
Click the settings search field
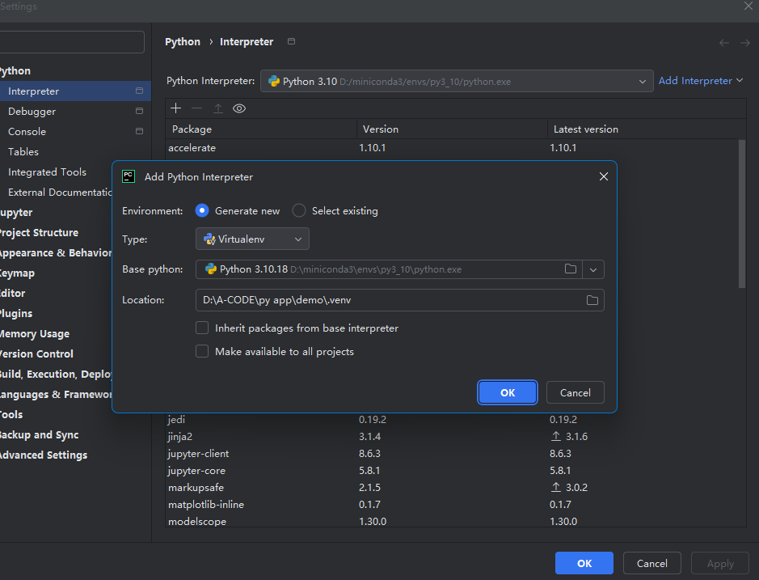(70, 42)
